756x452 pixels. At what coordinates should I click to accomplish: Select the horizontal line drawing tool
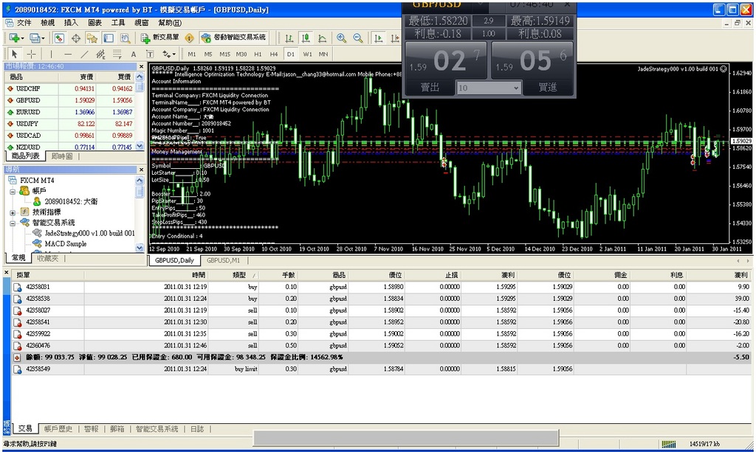(x=68, y=54)
